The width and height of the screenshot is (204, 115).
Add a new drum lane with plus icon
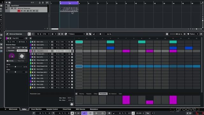coord(31,38)
